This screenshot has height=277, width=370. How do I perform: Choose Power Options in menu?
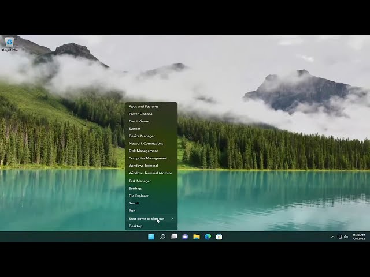pos(151,114)
